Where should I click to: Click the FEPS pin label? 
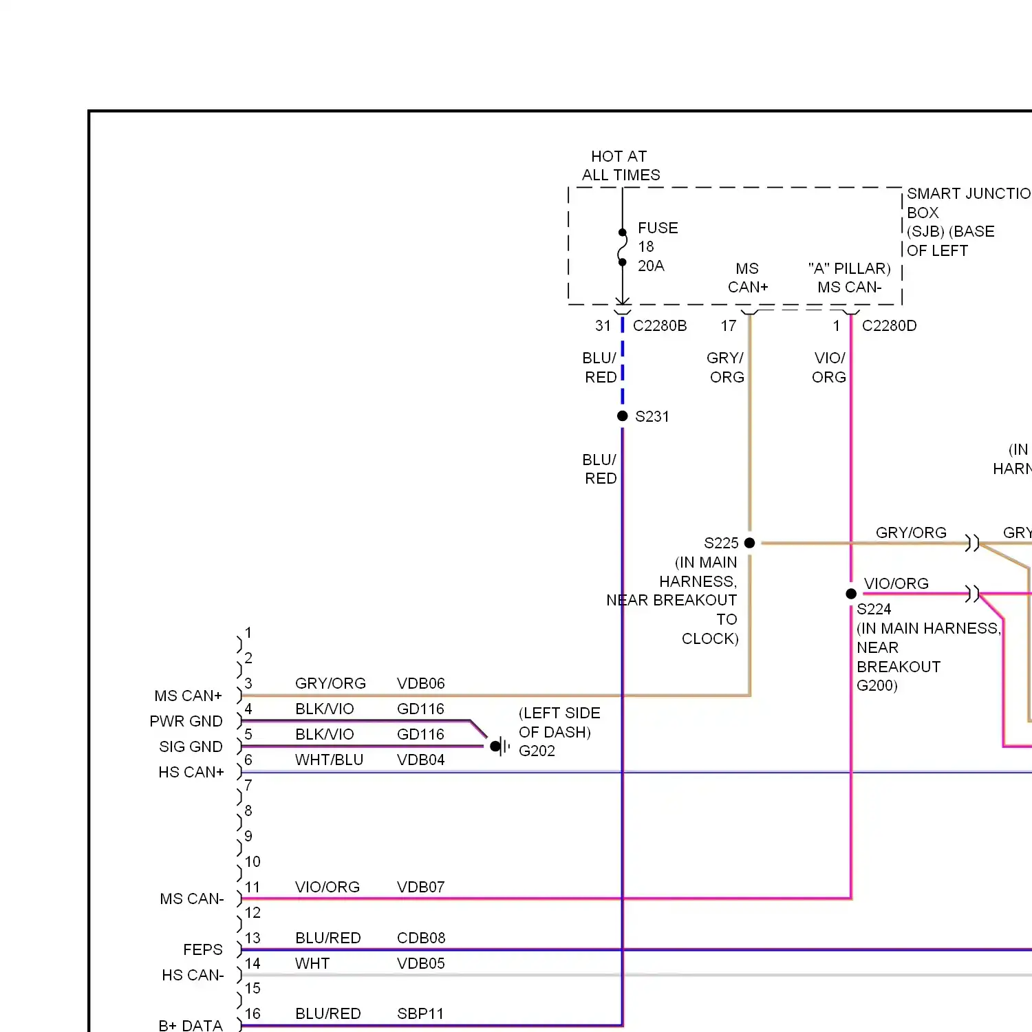[203, 949]
